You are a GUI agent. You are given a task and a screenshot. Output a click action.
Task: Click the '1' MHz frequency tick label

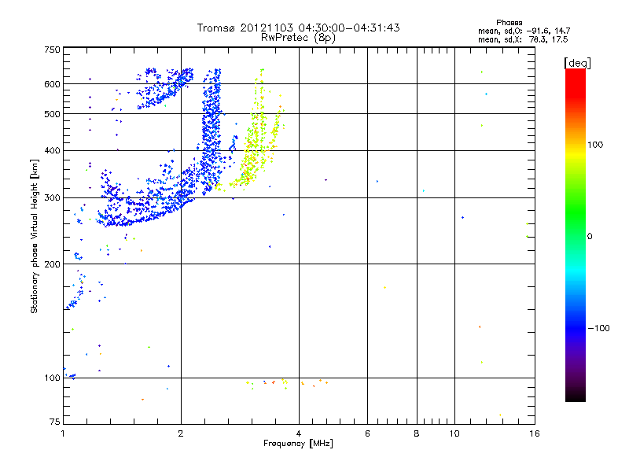point(63,433)
